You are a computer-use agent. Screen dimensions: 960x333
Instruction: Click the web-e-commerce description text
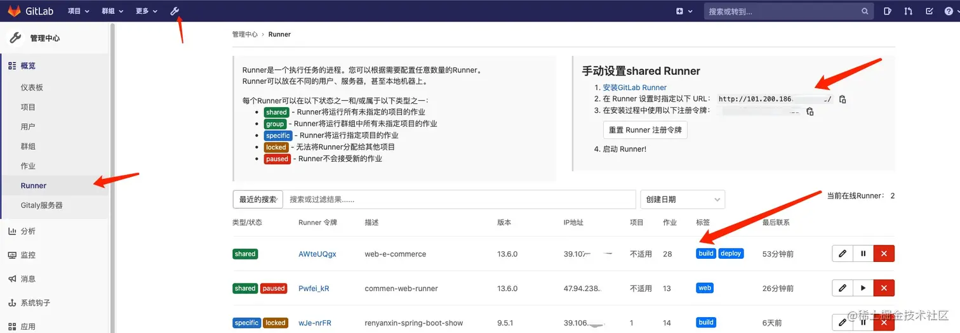tap(395, 254)
